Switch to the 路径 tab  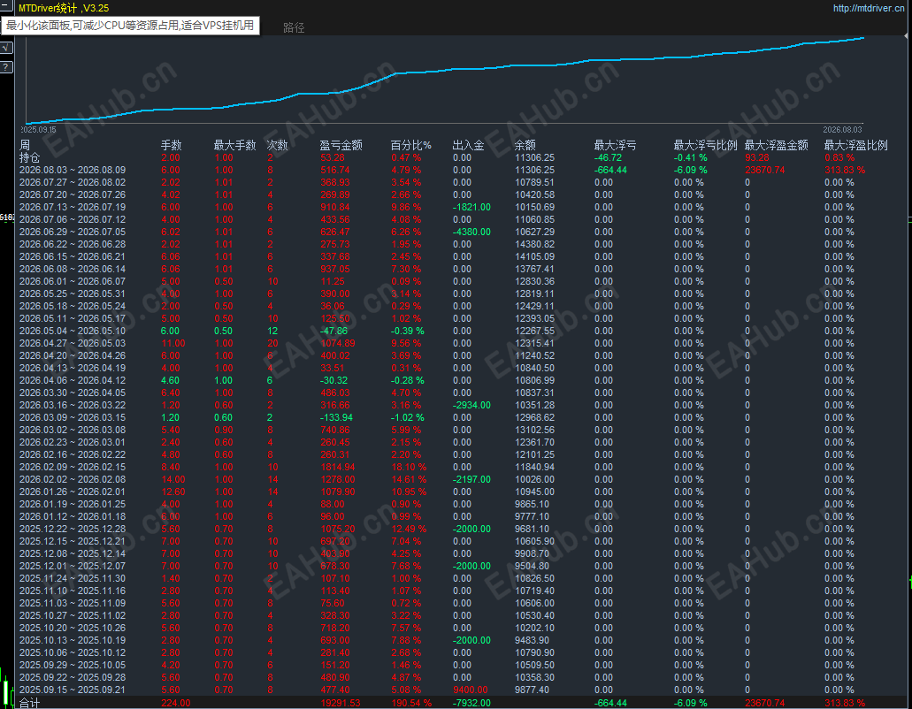click(x=294, y=27)
